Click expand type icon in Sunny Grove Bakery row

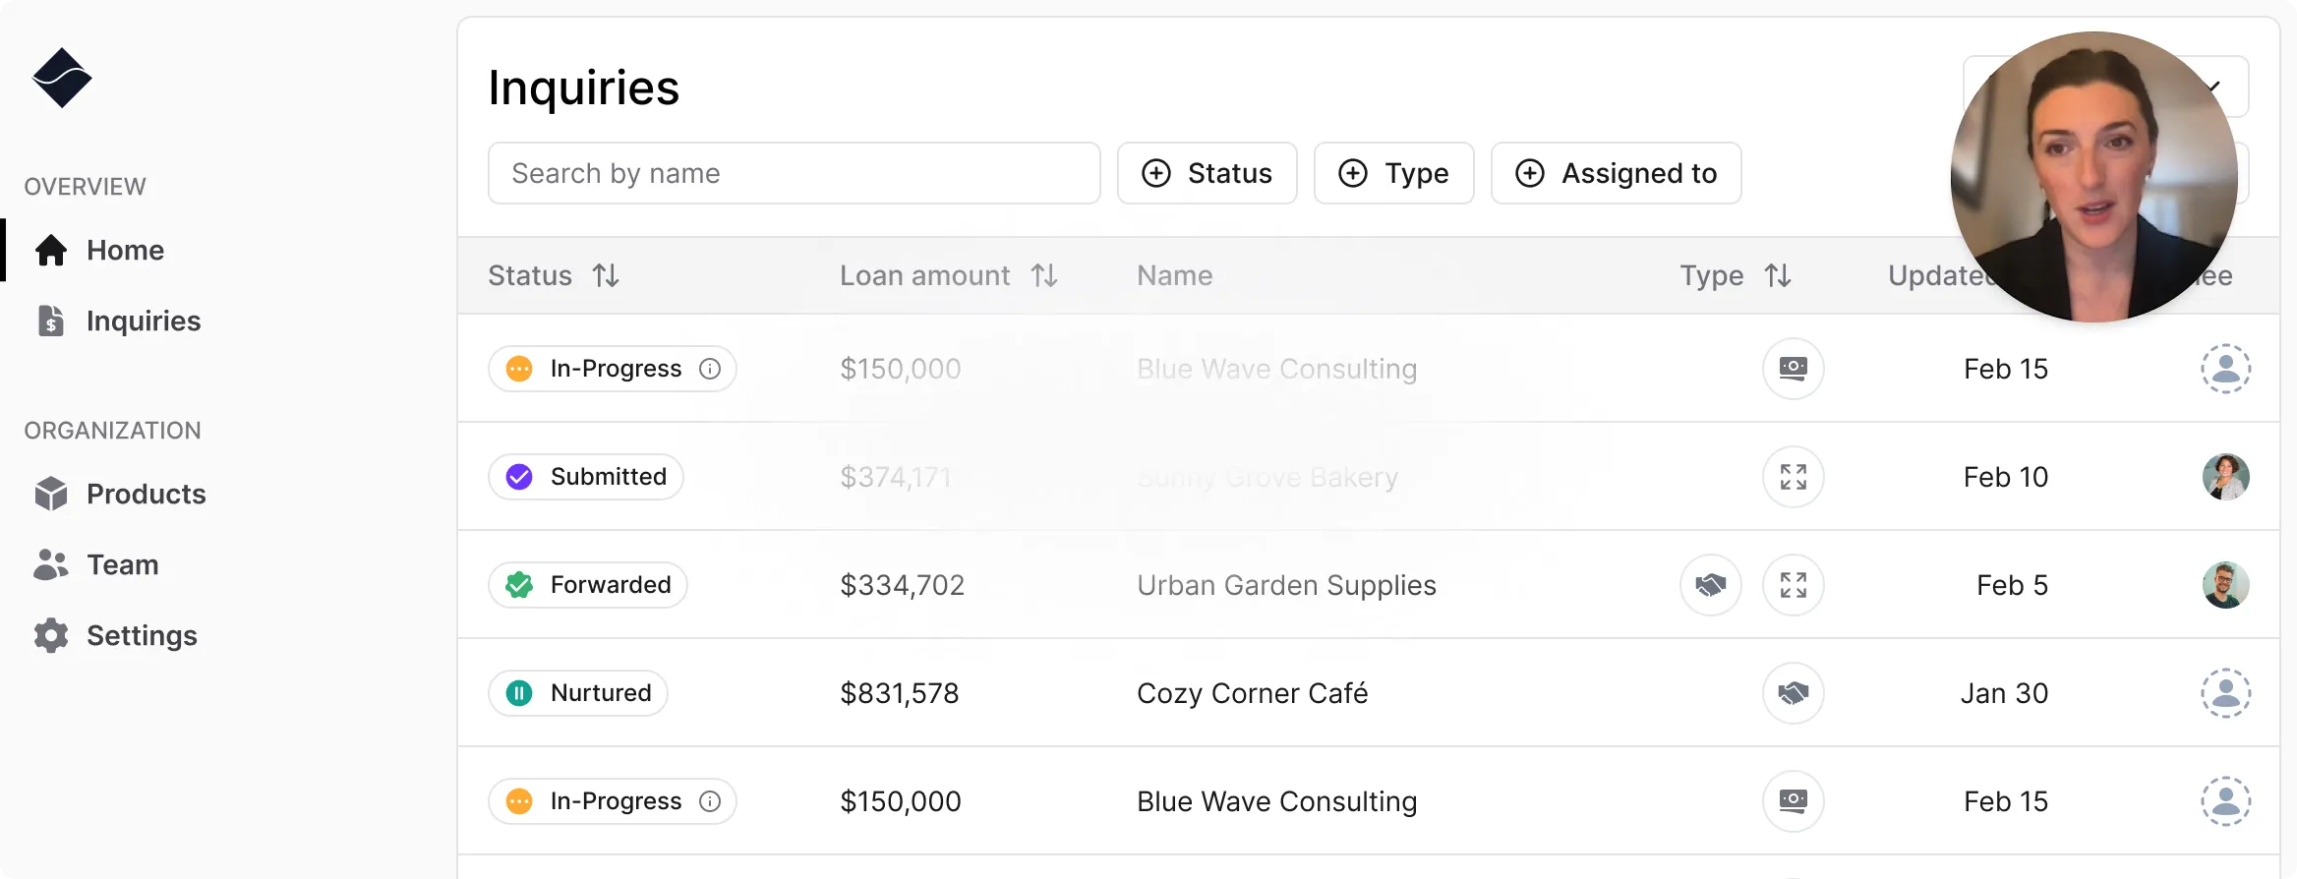coord(1793,477)
